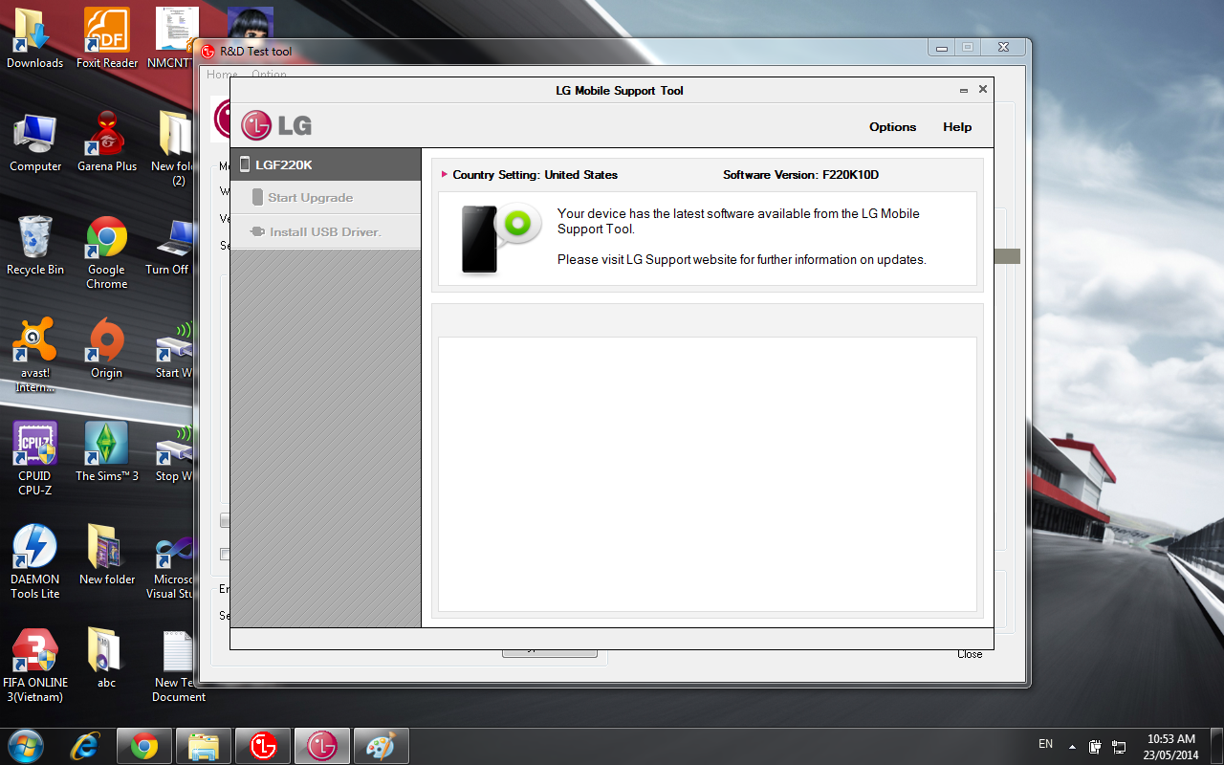Click the R&D Test tool title bar icon

click(208, 52)
